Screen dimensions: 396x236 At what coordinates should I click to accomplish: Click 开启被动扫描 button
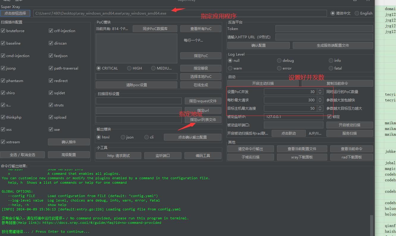(x=350, y=125)
